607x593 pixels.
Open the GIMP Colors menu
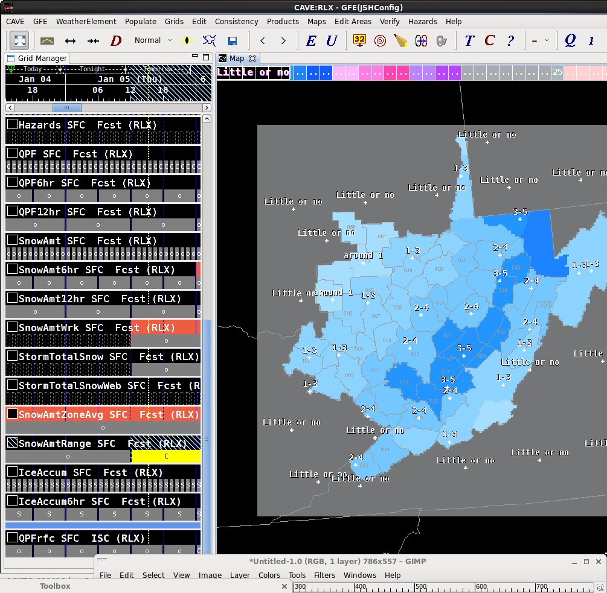(x=269, y=575)
